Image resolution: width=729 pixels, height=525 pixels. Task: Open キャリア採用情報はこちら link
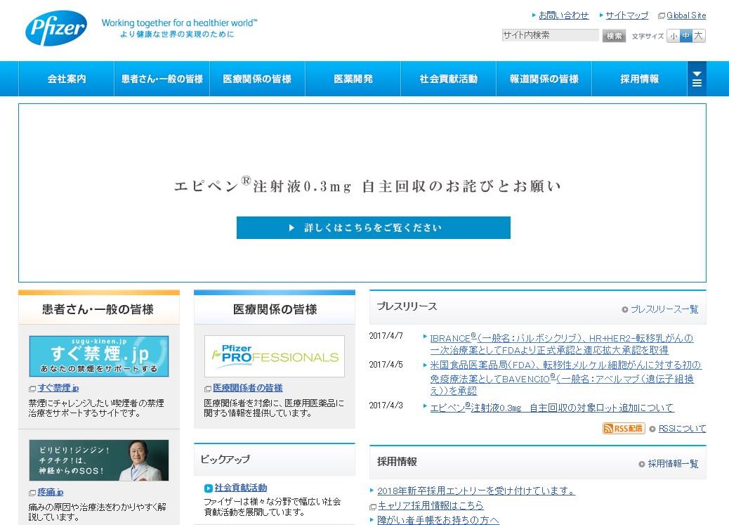431,505
